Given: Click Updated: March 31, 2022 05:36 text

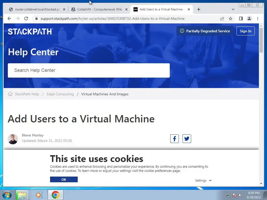Looking at the screenshot, I should pos(47,141).
